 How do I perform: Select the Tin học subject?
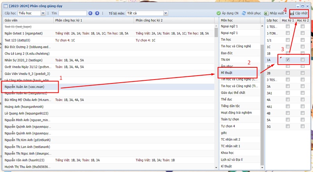tap(226, 40)
